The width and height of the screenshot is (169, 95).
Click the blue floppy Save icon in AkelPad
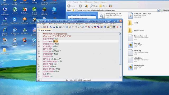(54, 27)
